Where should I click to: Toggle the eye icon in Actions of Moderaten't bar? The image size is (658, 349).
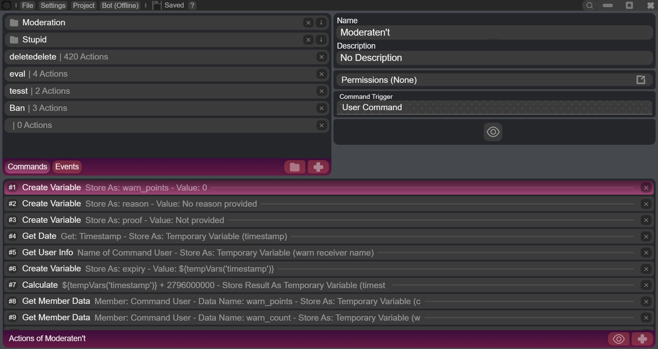click(x=618, y=339)
